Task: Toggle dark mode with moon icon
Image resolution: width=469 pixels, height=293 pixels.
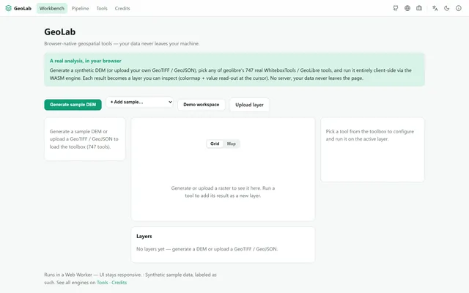Action: coord(446,8)
